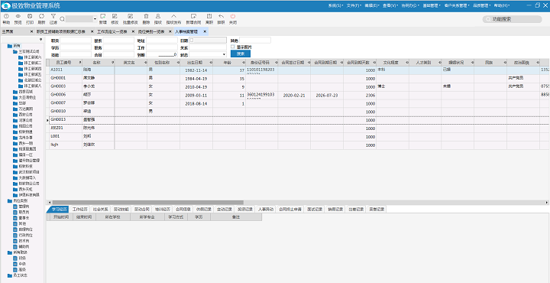This screenshot has height=283, width=550.
Task: Click the 出生日期 column filter icon
Action: (x=211, y=63)
